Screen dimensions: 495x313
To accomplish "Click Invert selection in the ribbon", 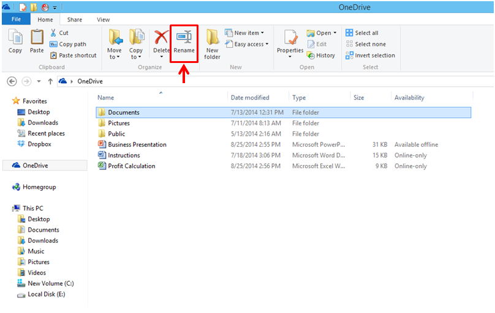I will tap(370, 56).
